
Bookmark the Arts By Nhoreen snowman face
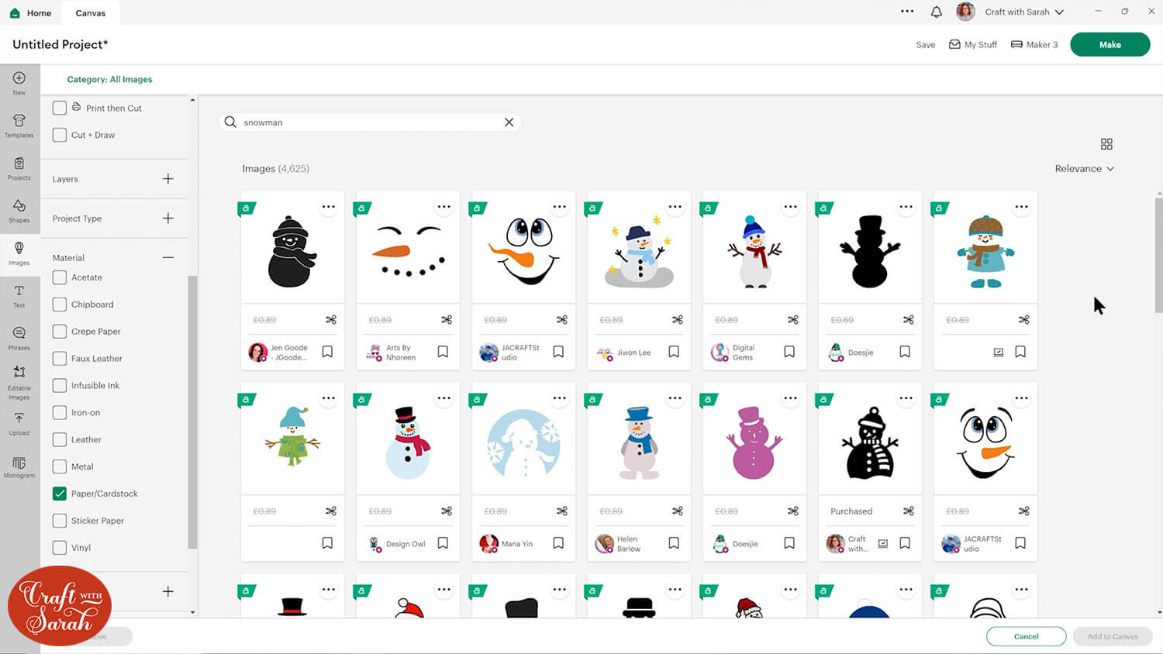[443, 352]
